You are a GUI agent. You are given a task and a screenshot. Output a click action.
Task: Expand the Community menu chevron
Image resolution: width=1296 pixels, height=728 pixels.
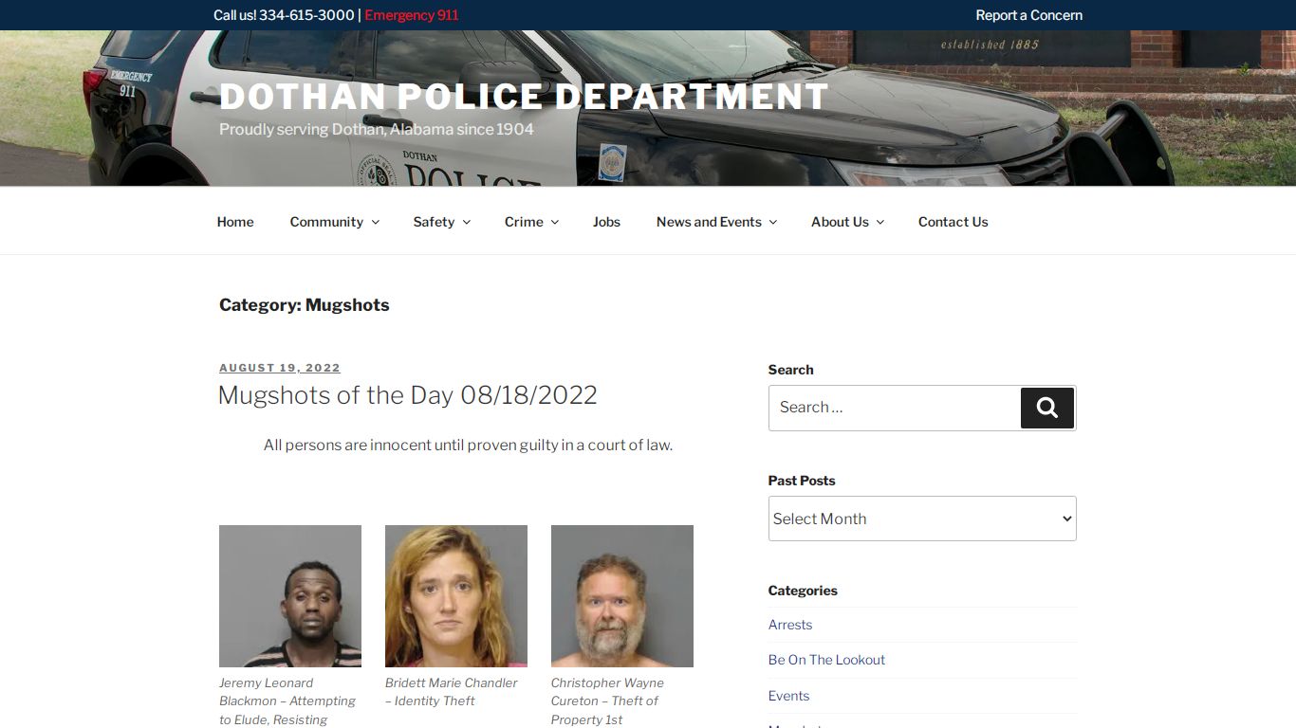click(x=376, y=222)
